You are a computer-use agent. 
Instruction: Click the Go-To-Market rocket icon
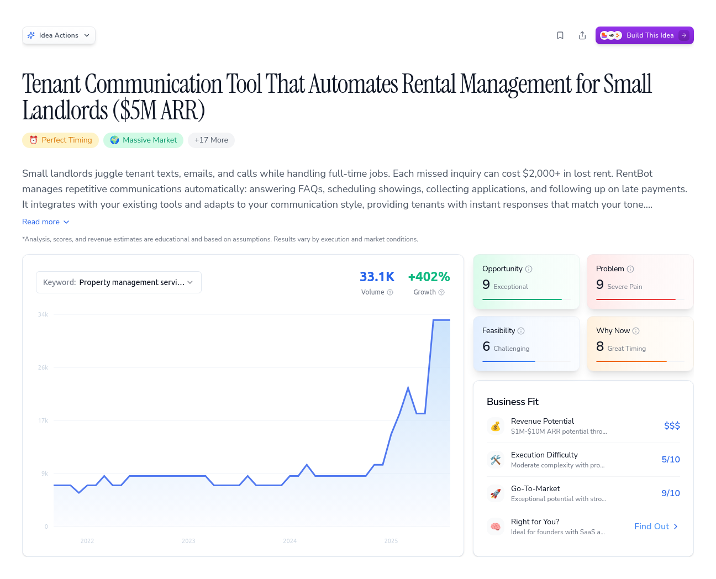496,493
